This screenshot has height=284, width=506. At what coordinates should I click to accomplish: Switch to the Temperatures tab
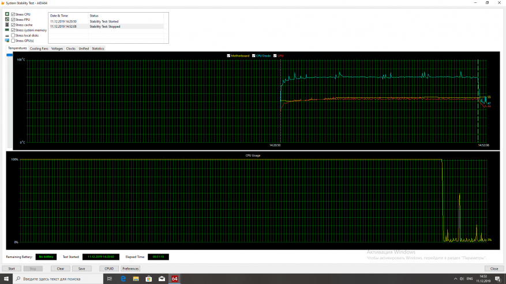click(17, 48)
